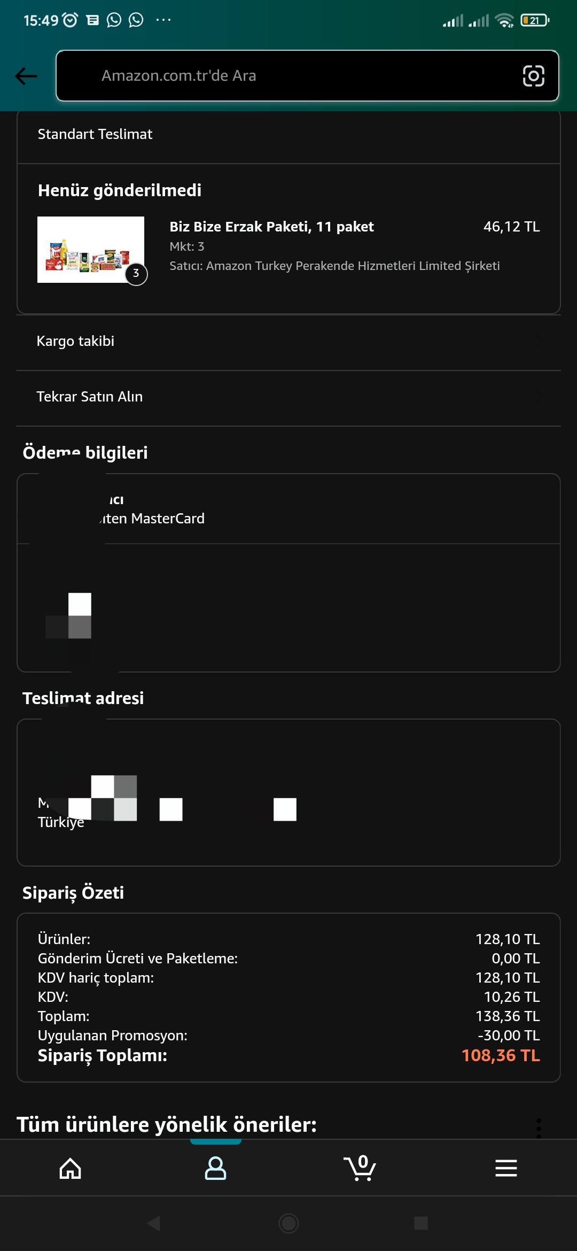Tap the Sipariş Toplamı amount 108,36 TL
This screenshot has width=577, height=1251.
(x=501, y=1055)
